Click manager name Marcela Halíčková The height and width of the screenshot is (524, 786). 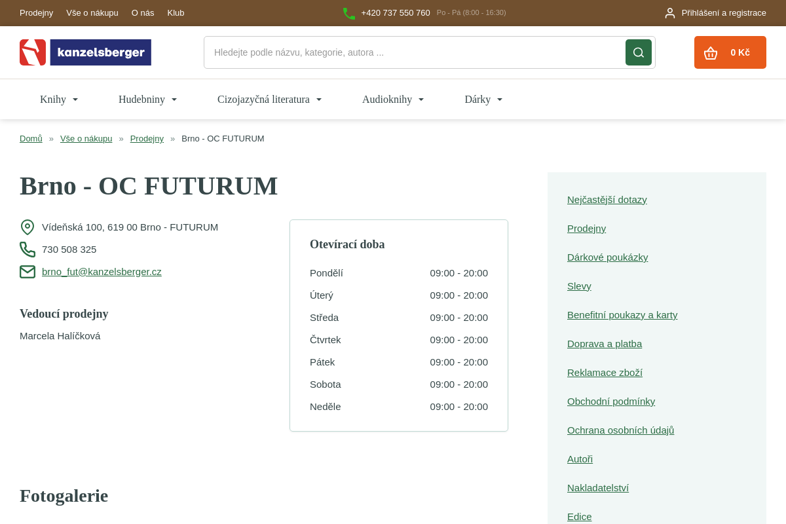pos(60,336)
